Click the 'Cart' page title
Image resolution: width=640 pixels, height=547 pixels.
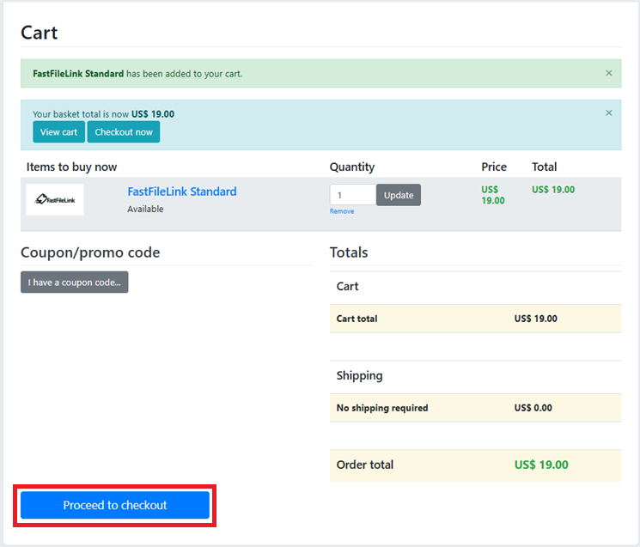(x=40, y=33)
